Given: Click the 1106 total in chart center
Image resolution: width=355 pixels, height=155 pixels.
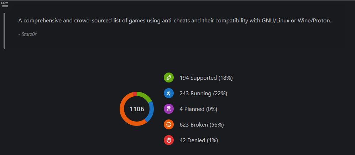Looking at the screenshot, I should tap(137, 109).
